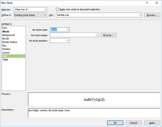Click the OK button

[x=115, y=123]
